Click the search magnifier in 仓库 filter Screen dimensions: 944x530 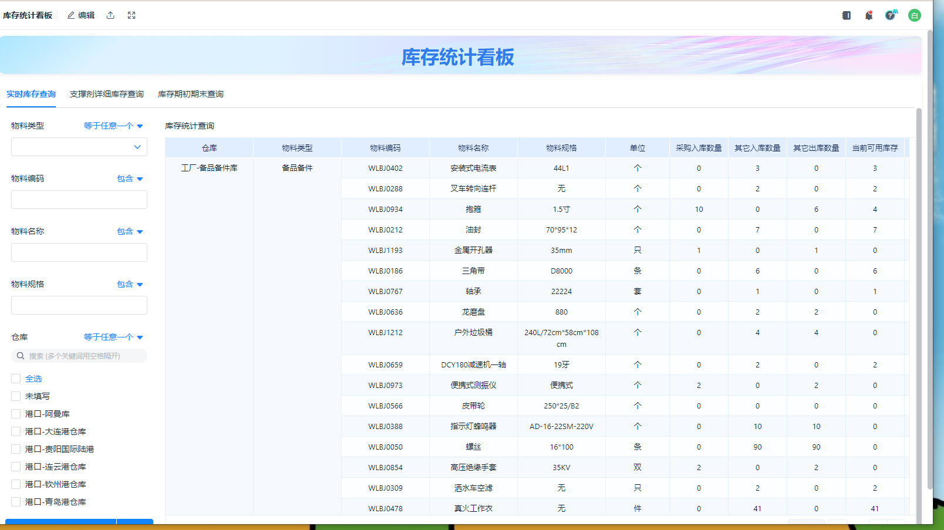[x=21, y=356]
